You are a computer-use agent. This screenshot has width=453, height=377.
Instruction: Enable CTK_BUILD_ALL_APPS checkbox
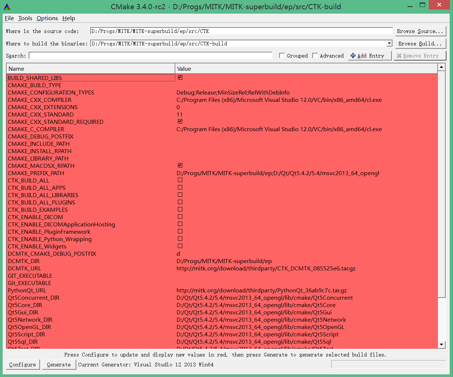(x=180, y=187)
